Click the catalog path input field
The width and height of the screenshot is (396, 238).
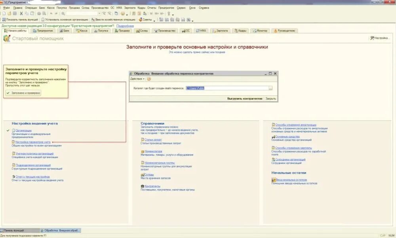click(227, 88)
